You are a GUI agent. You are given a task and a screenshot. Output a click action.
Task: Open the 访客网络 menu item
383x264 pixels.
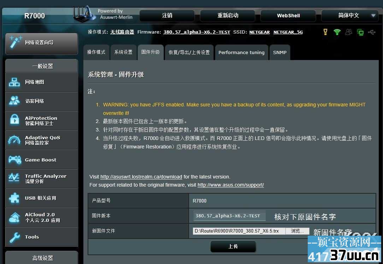coord(42,101)
